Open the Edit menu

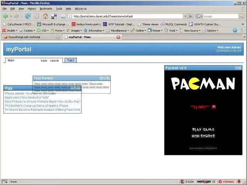point(12,9)
